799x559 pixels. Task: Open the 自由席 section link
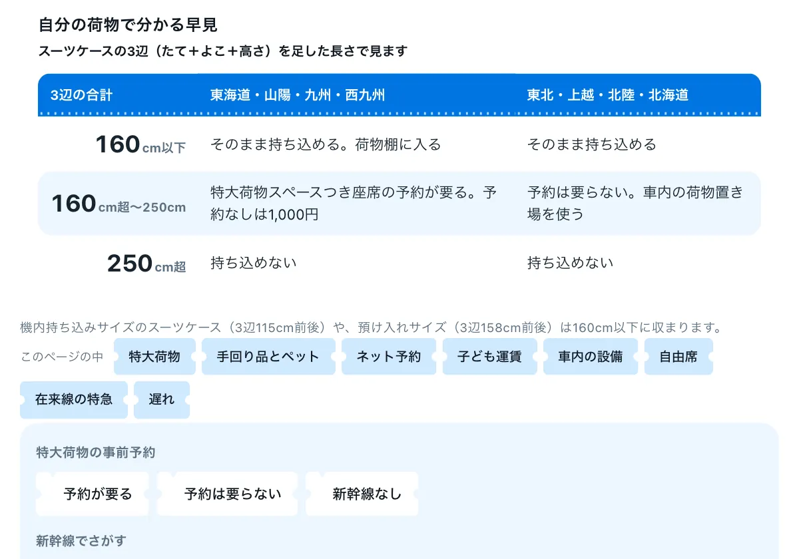point(678,357)
